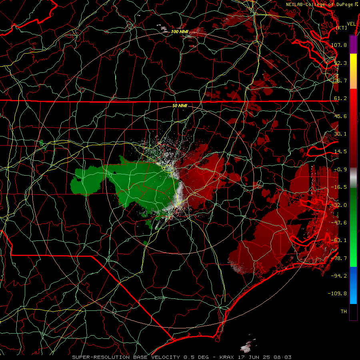Select the -78.7 scale value

tap(339, 258)
